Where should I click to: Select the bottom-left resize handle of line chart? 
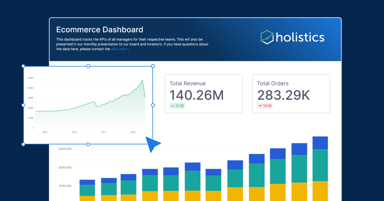(23, 144)
